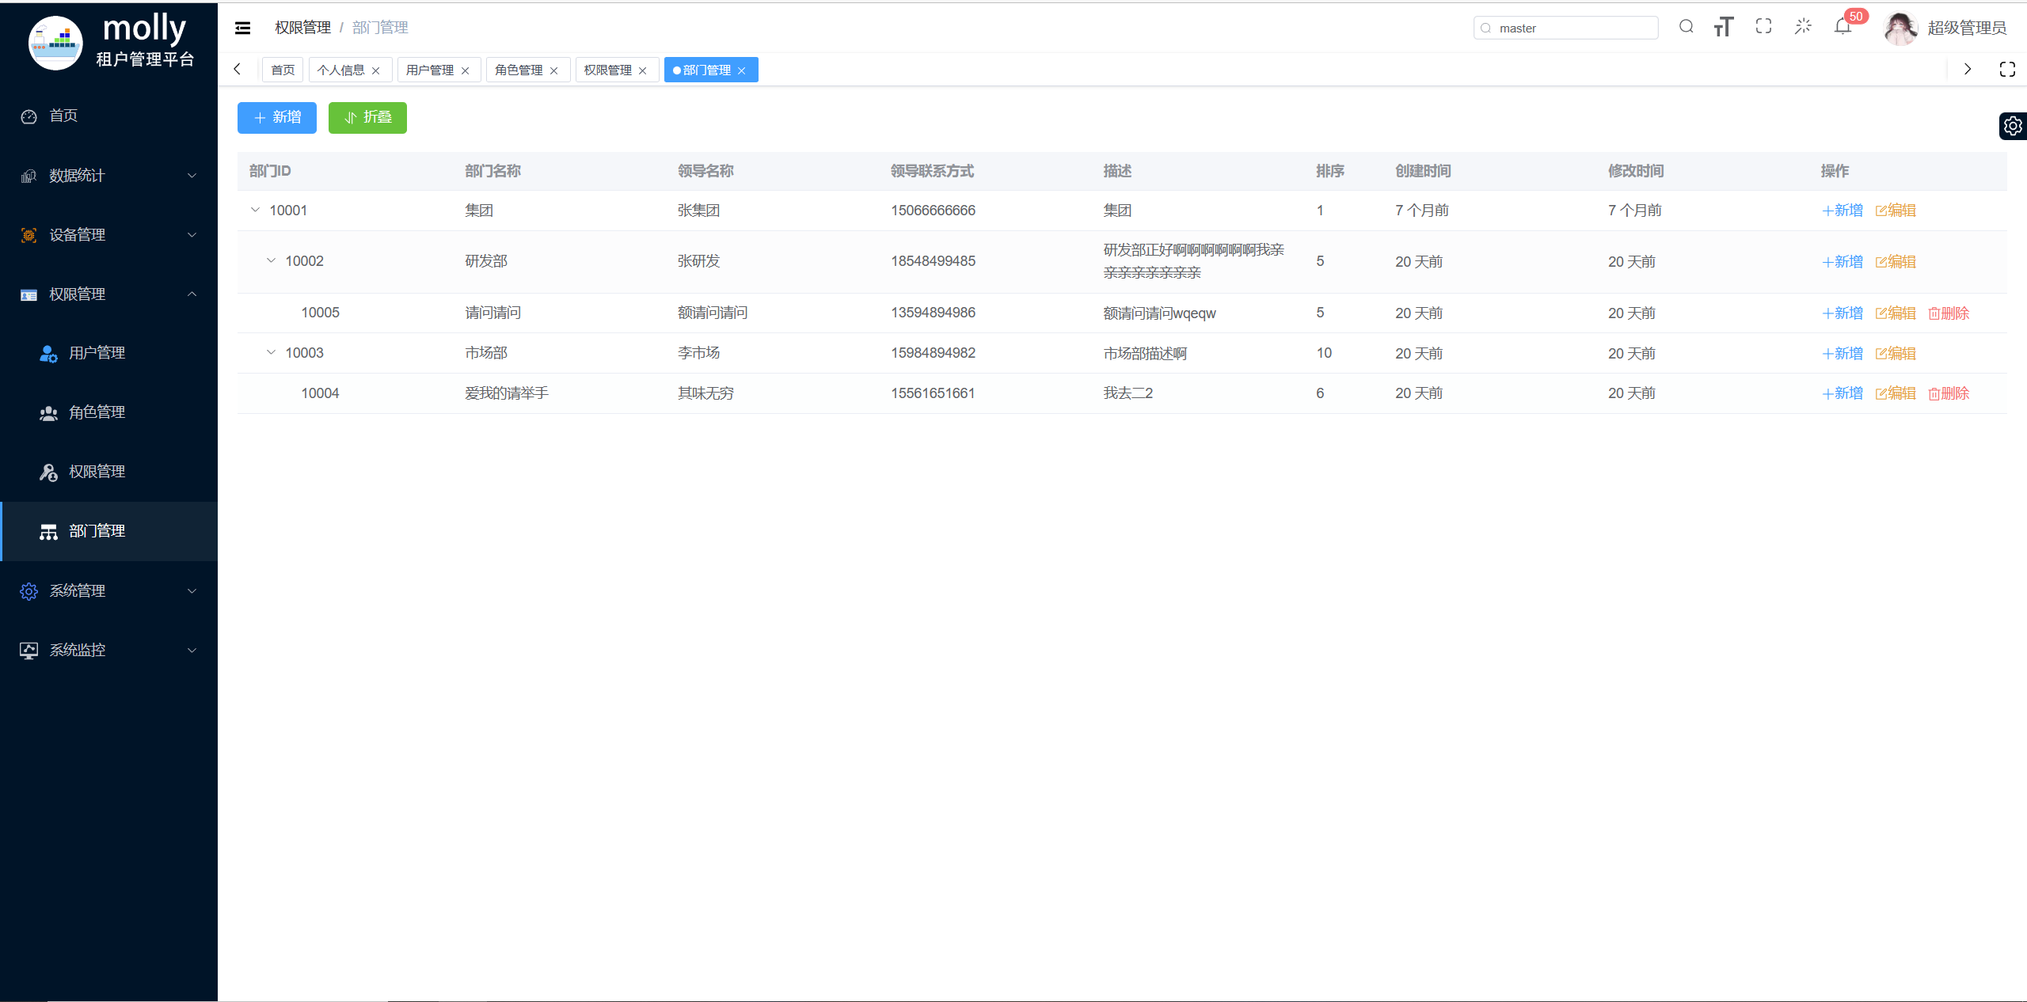Screen dimensions: 2027x1002
Task: Open font size adjustment icon
Action: click(x=1724, y=27)
